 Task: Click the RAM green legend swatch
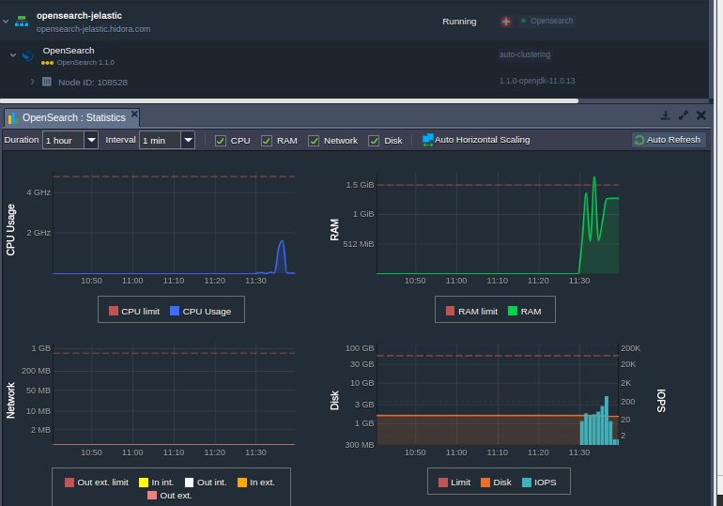tap(513, 311)
